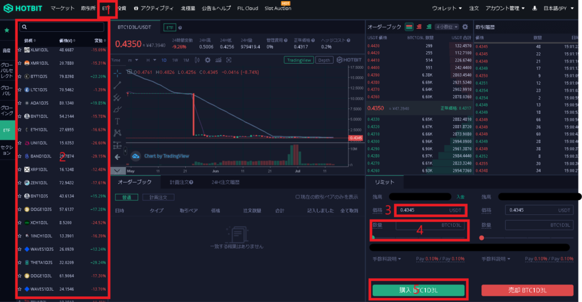Favorite the BTT1D3S pair star

[x=20, y=77]
